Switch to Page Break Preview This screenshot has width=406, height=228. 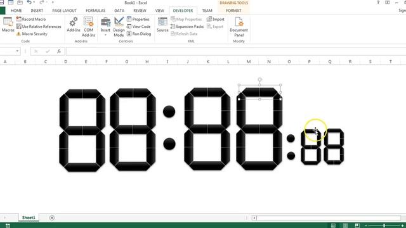[x=357, y=225]
